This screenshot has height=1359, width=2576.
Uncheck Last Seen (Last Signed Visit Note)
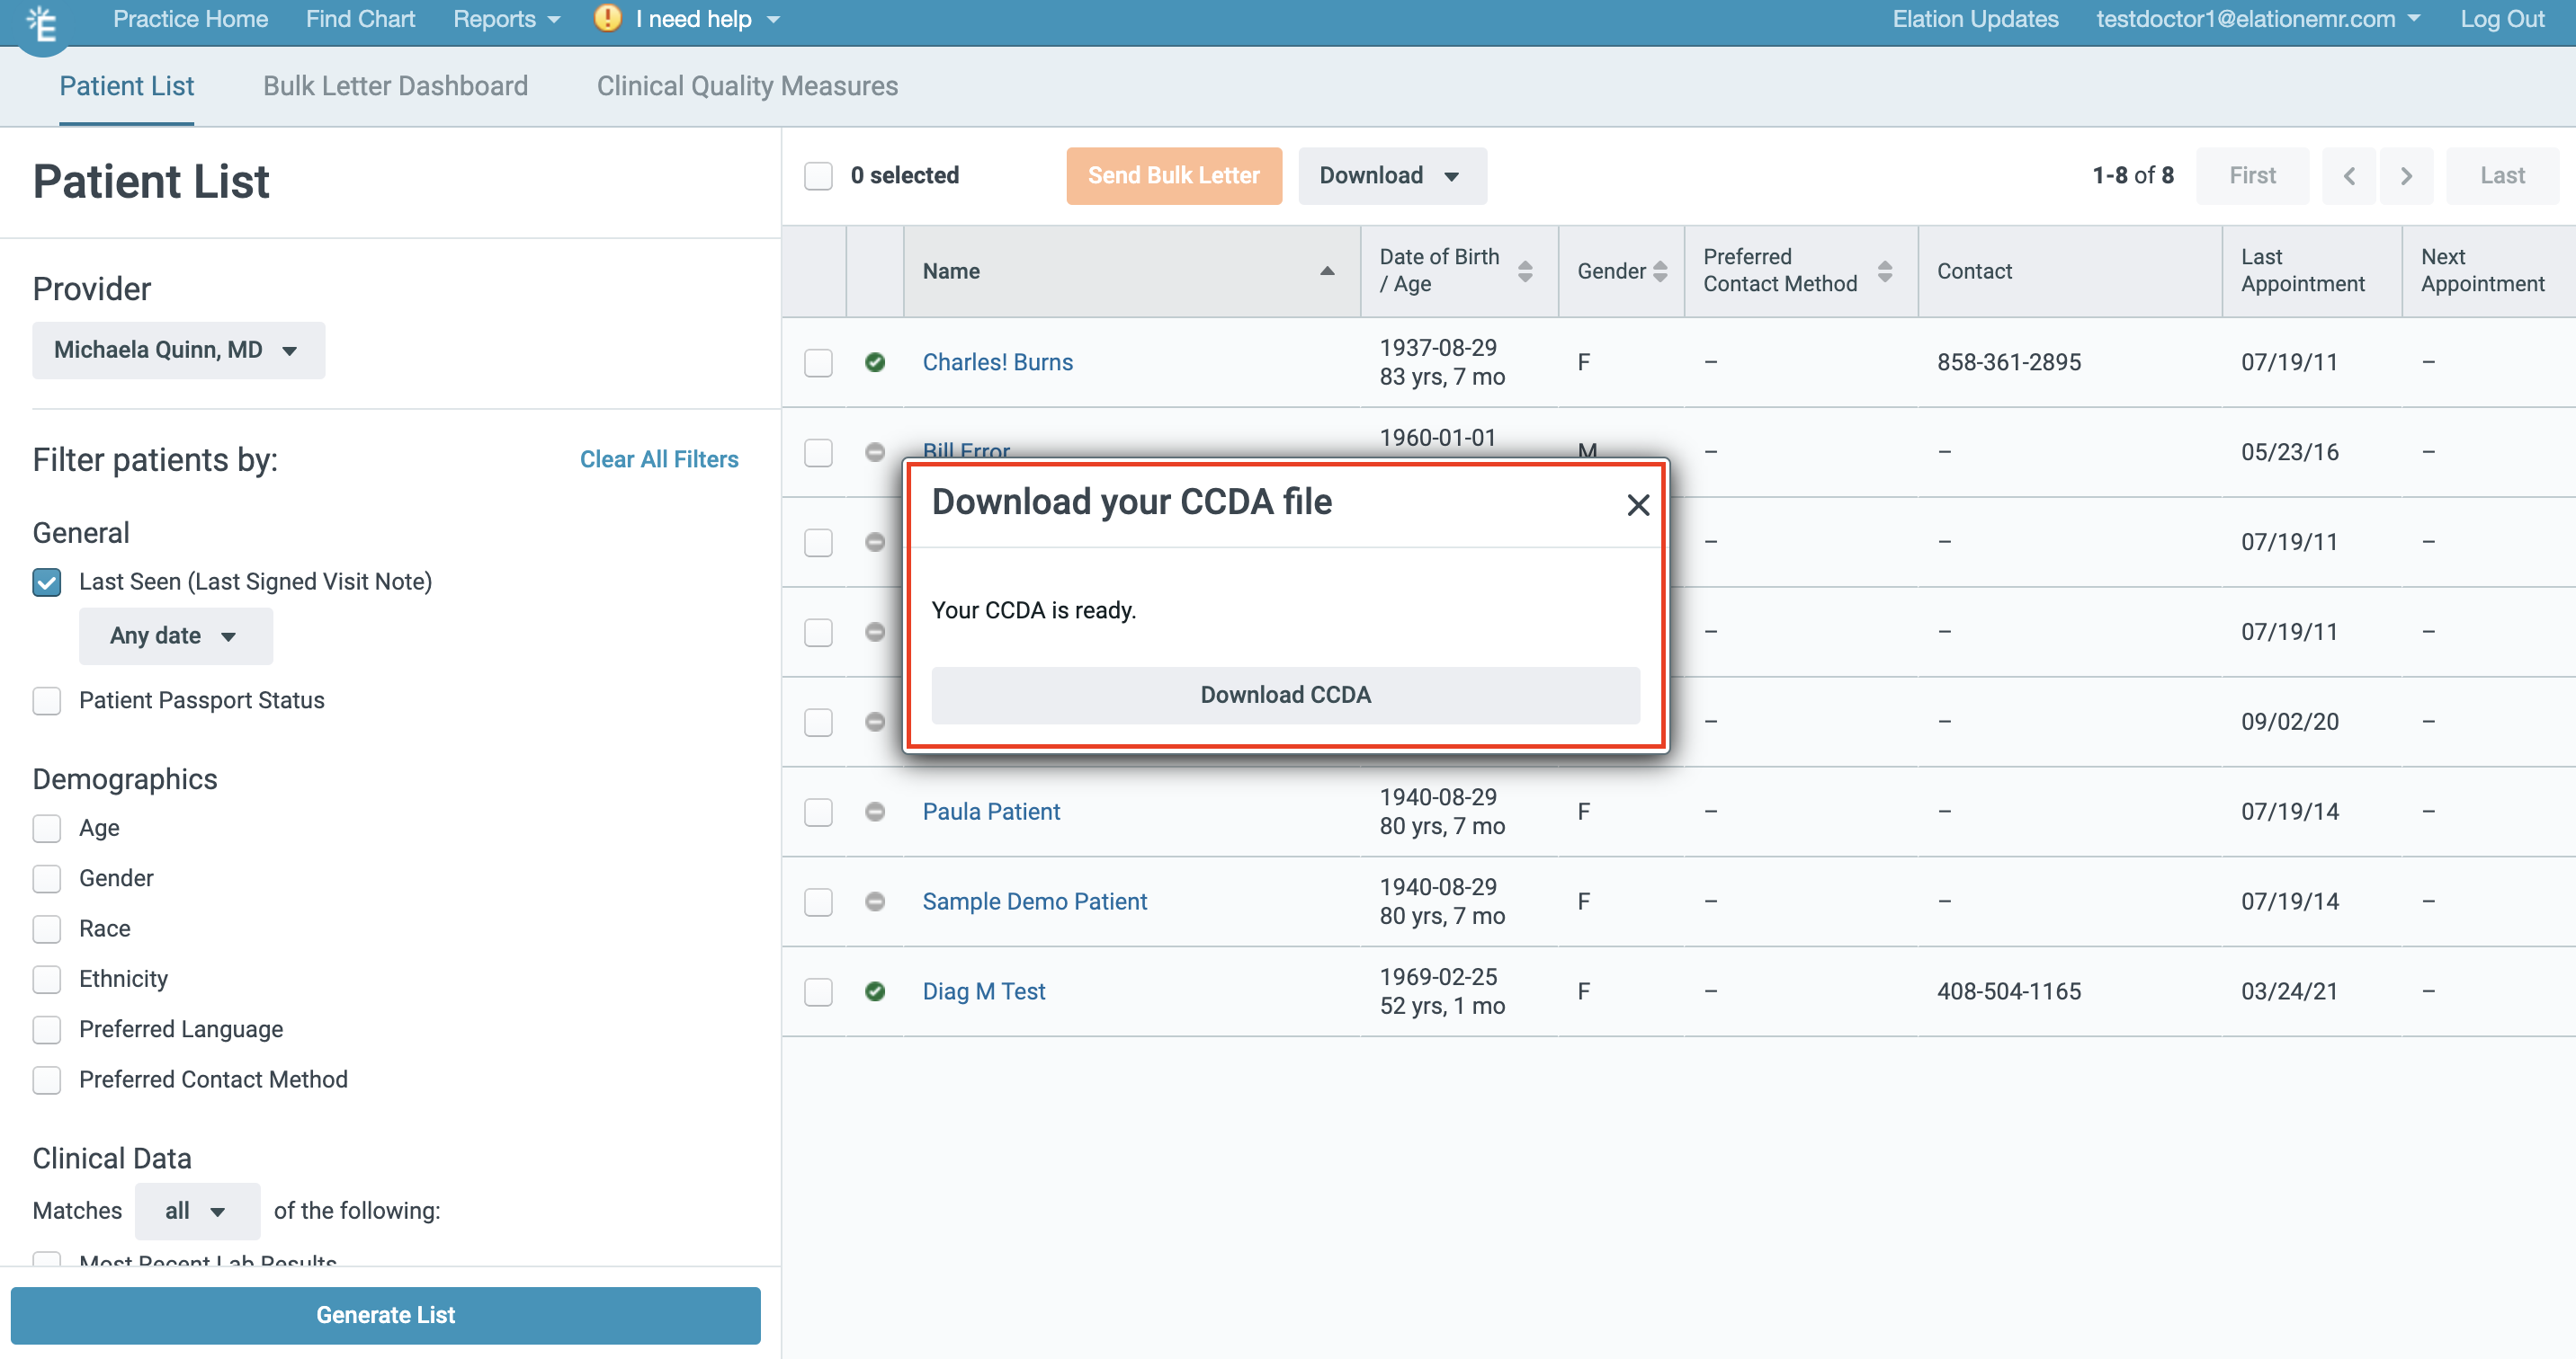click(x=46, y=582)
